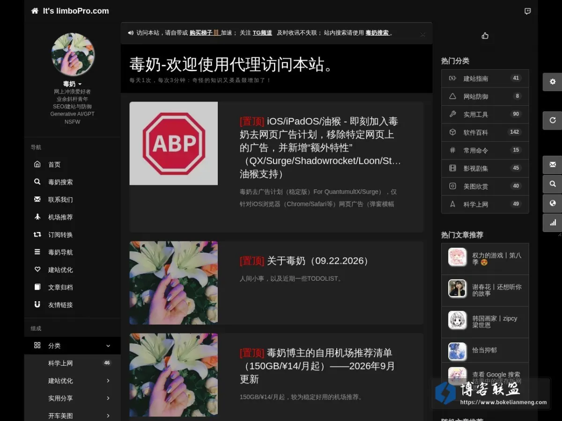Open the ABP ad-block article thumbnail
The width and height of the screenshot is (562, 421).
[174, 143]
